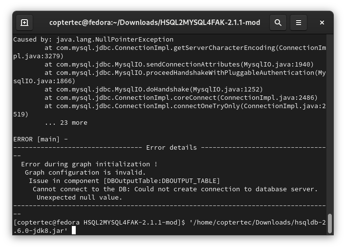
Task: Click the DBOutputTable:DBOUTPUT_TABLE component text
Action: [x=162, y=181]
